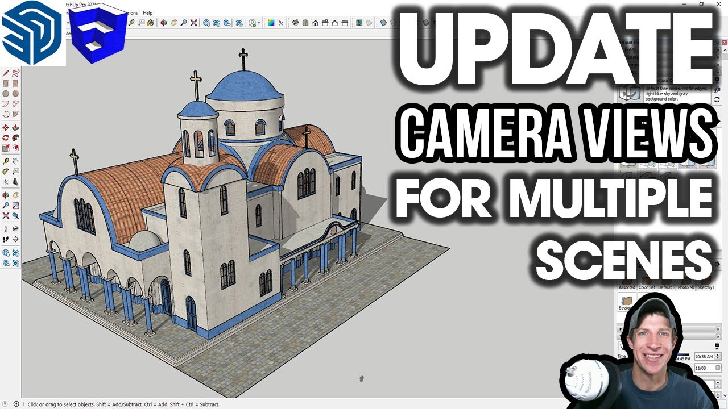This screenshot has height=409, width=728.
Task: Open the 11/08 date picker dropdown
Action: coord(717,368)
